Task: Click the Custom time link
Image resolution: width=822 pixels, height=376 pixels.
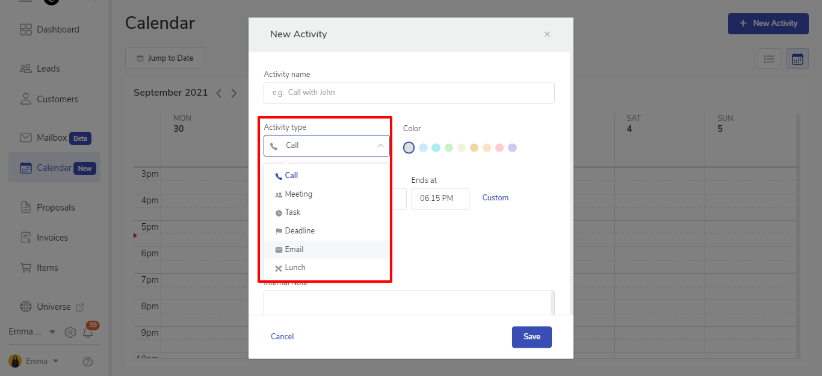Action: click(x=495, y=198)
